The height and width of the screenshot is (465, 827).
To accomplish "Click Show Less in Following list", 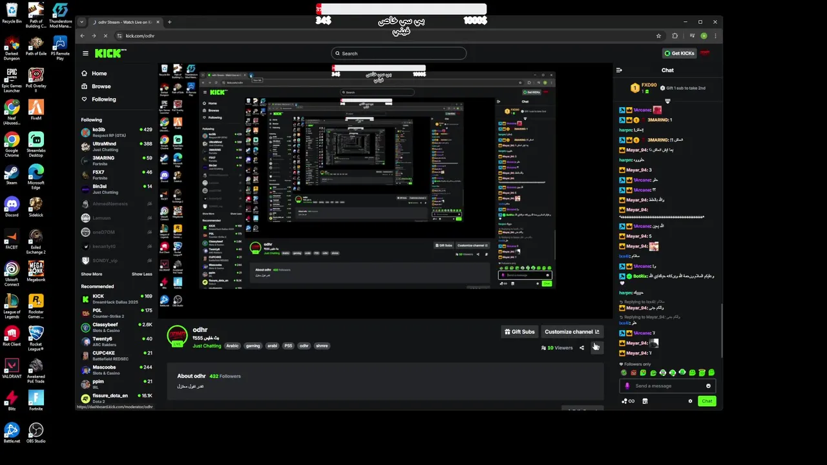I will (142, 274).
